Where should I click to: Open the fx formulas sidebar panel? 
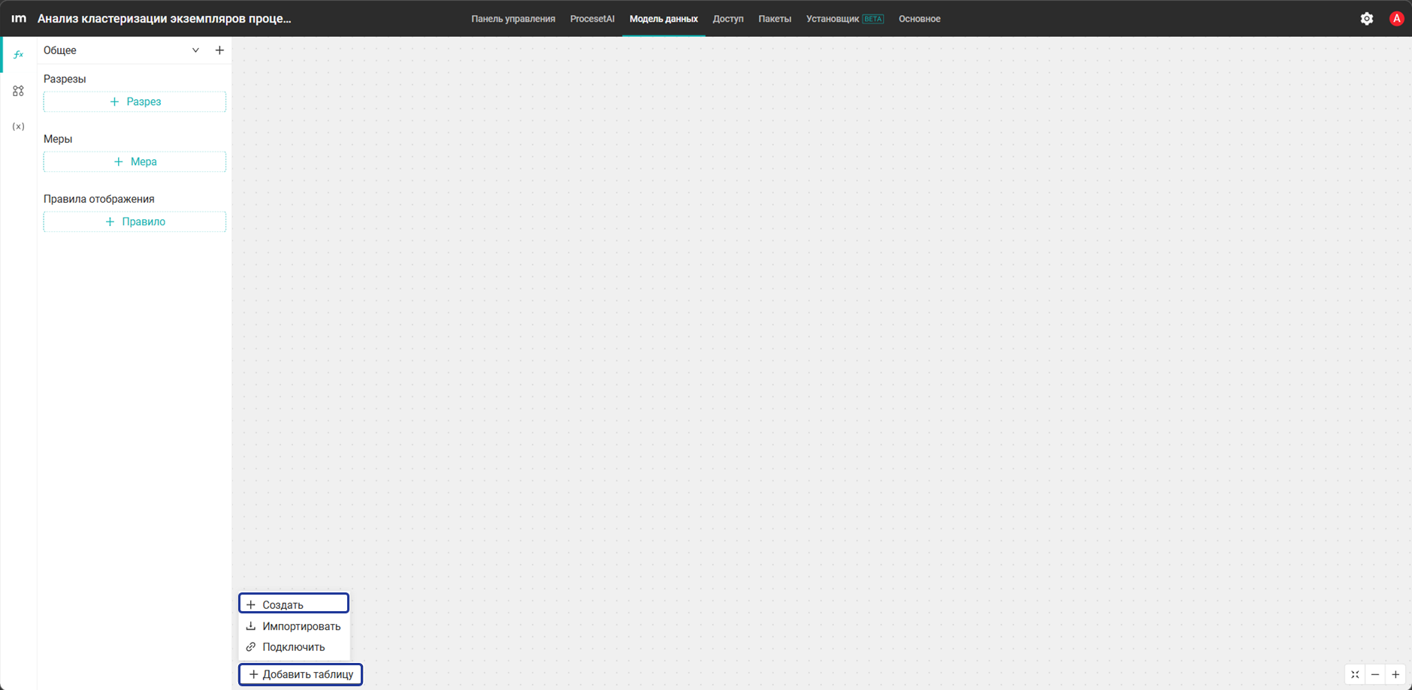click(18, 54)
